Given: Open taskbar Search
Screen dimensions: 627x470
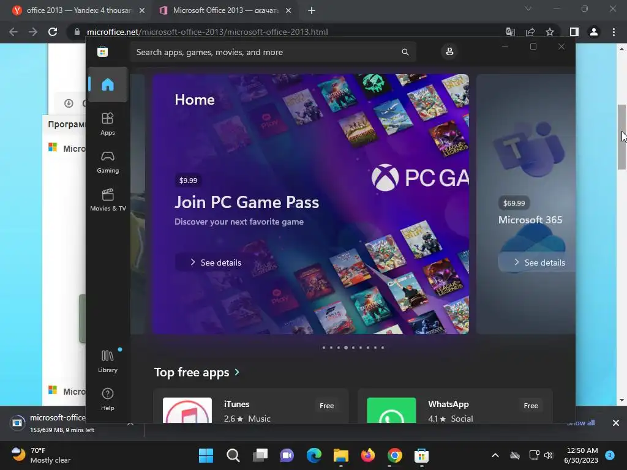Looking at the screenshot, I should 233,455.
